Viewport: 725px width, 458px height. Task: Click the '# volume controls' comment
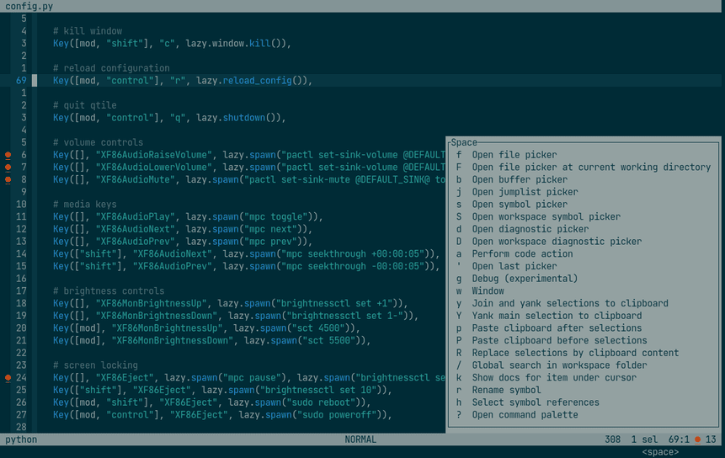98,142
